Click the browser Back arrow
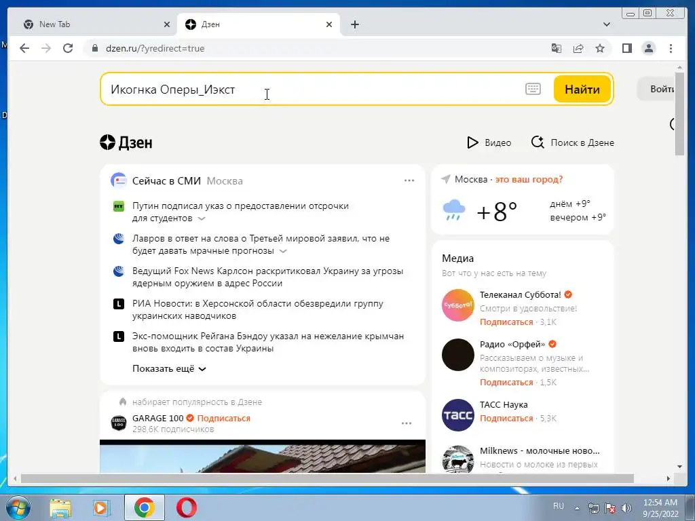The height and width of the screenshot is (521, 695). click(x=24, y=48)
